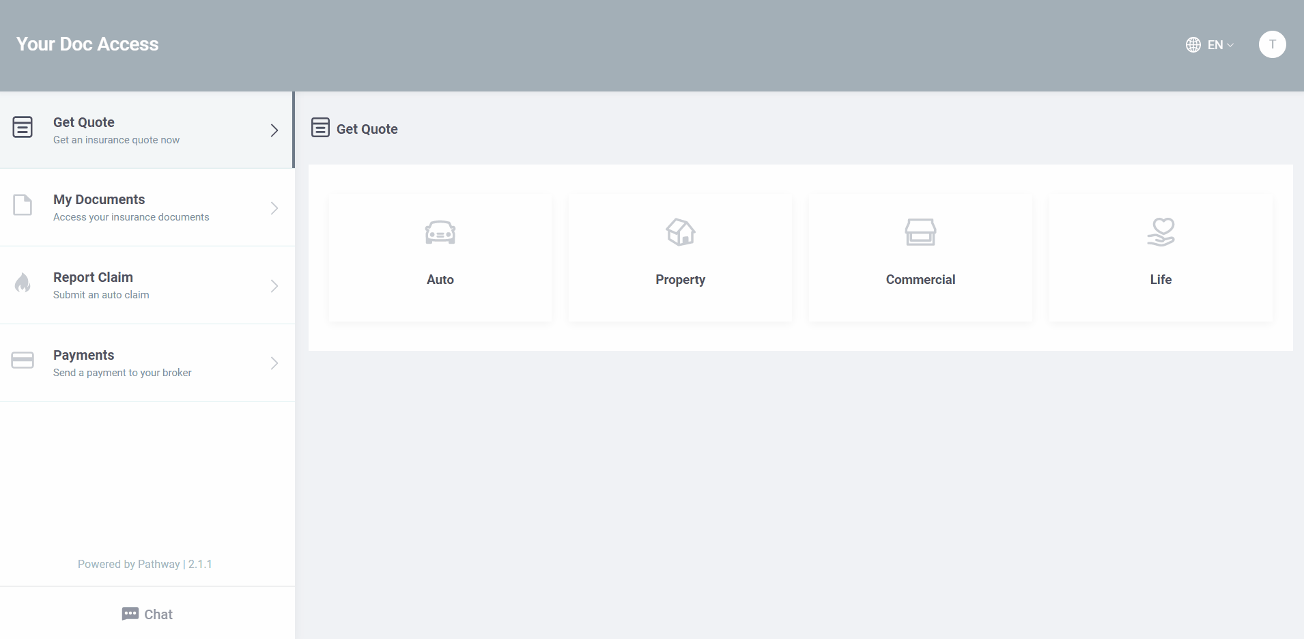
Task: Click the Auto car icon
Action: click(x=440, y=232)
